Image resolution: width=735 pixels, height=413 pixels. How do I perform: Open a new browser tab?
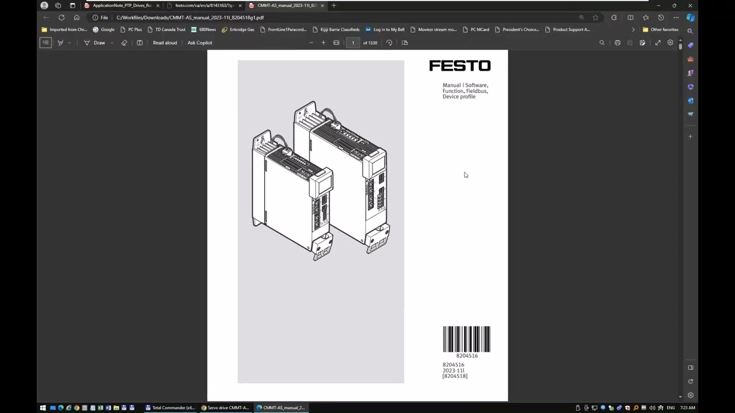[334, 6]
